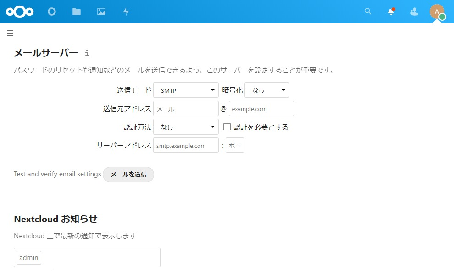The image size is (454, 271).
Task: Click the メールサーバー heading text
Action: (46, 53)
